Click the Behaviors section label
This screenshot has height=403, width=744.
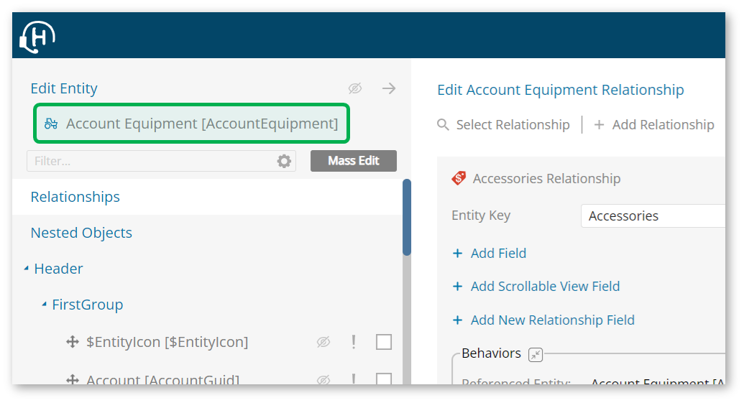pos(491,353)
